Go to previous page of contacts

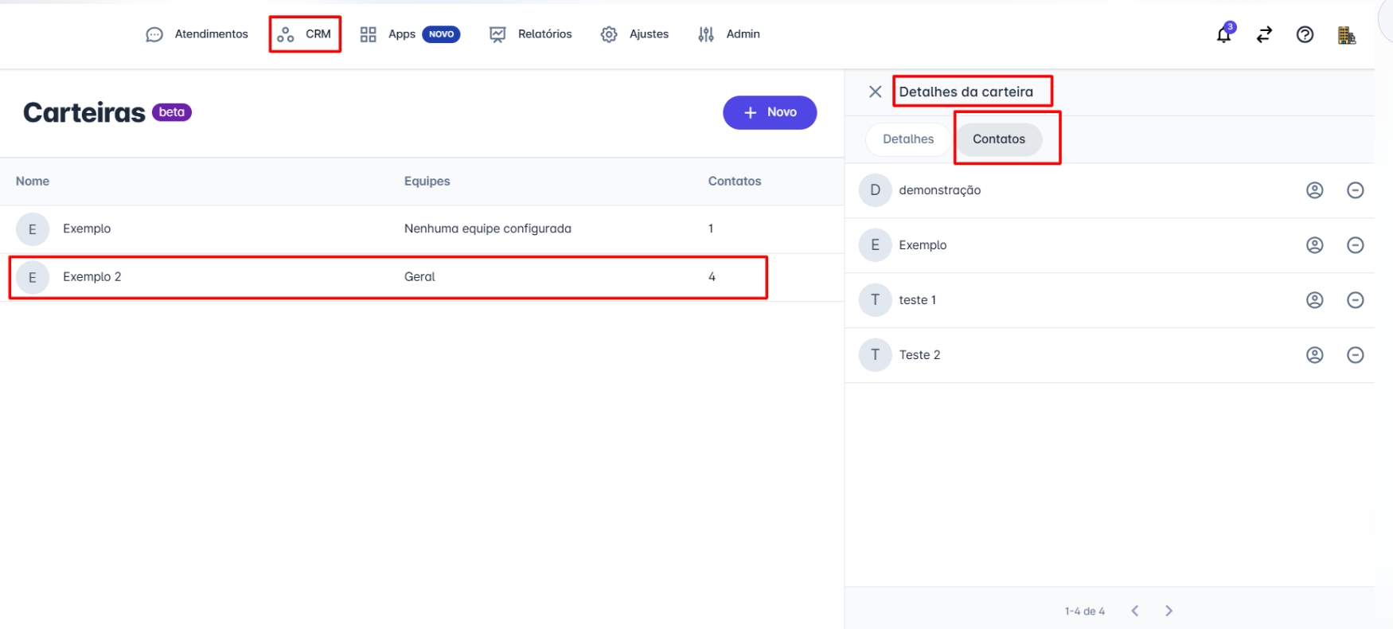(1135, 611)
